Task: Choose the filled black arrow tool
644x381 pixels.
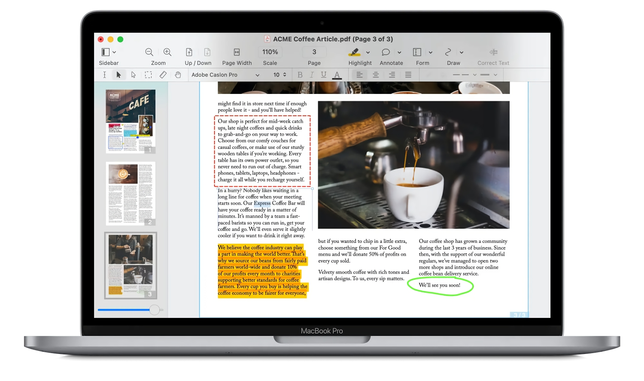Action: (119, 75)
